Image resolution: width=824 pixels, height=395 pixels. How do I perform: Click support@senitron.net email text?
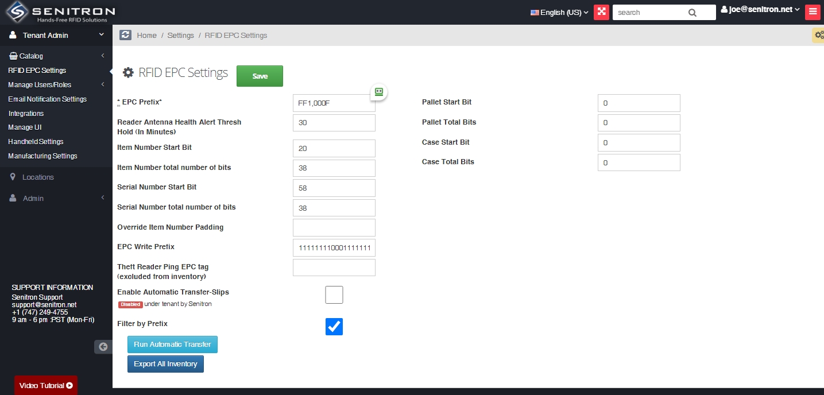point(44,305)
